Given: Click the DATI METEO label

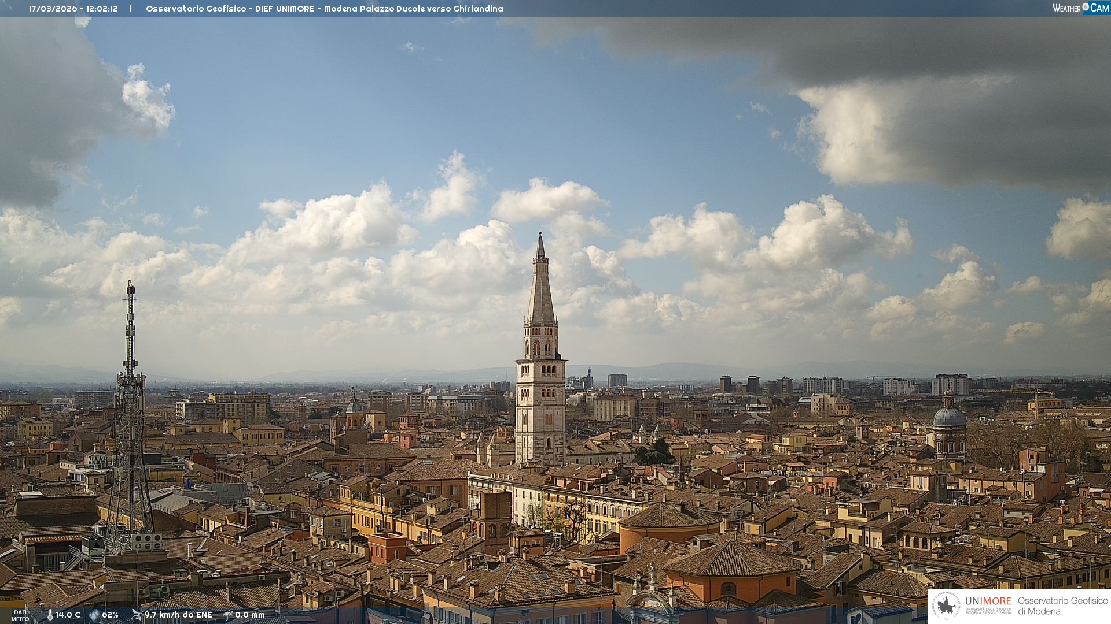Looking at the screenshot, I should point(20,615).
